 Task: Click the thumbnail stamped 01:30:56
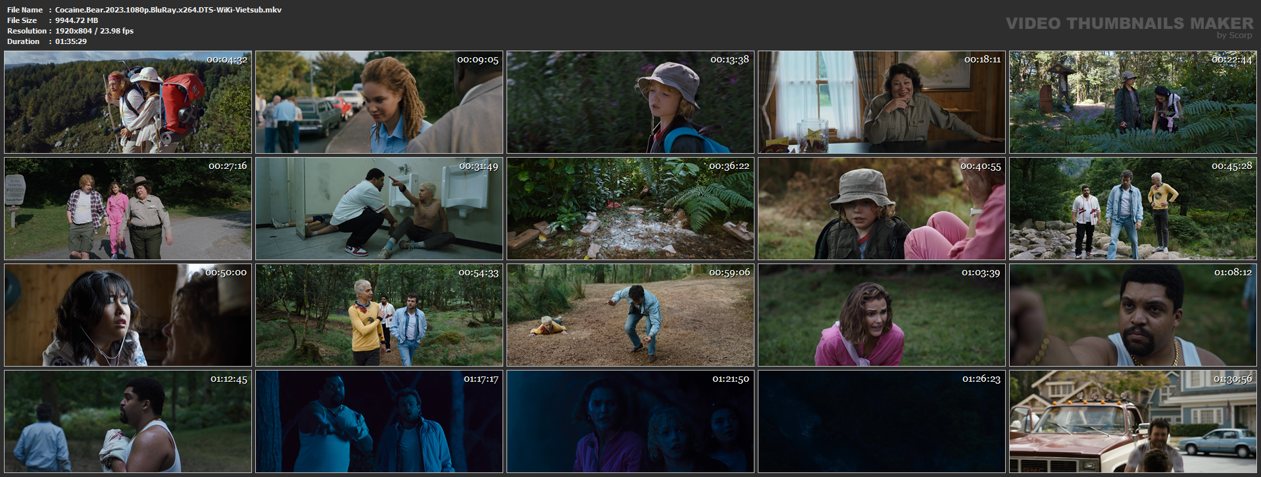pos(1133,422)
